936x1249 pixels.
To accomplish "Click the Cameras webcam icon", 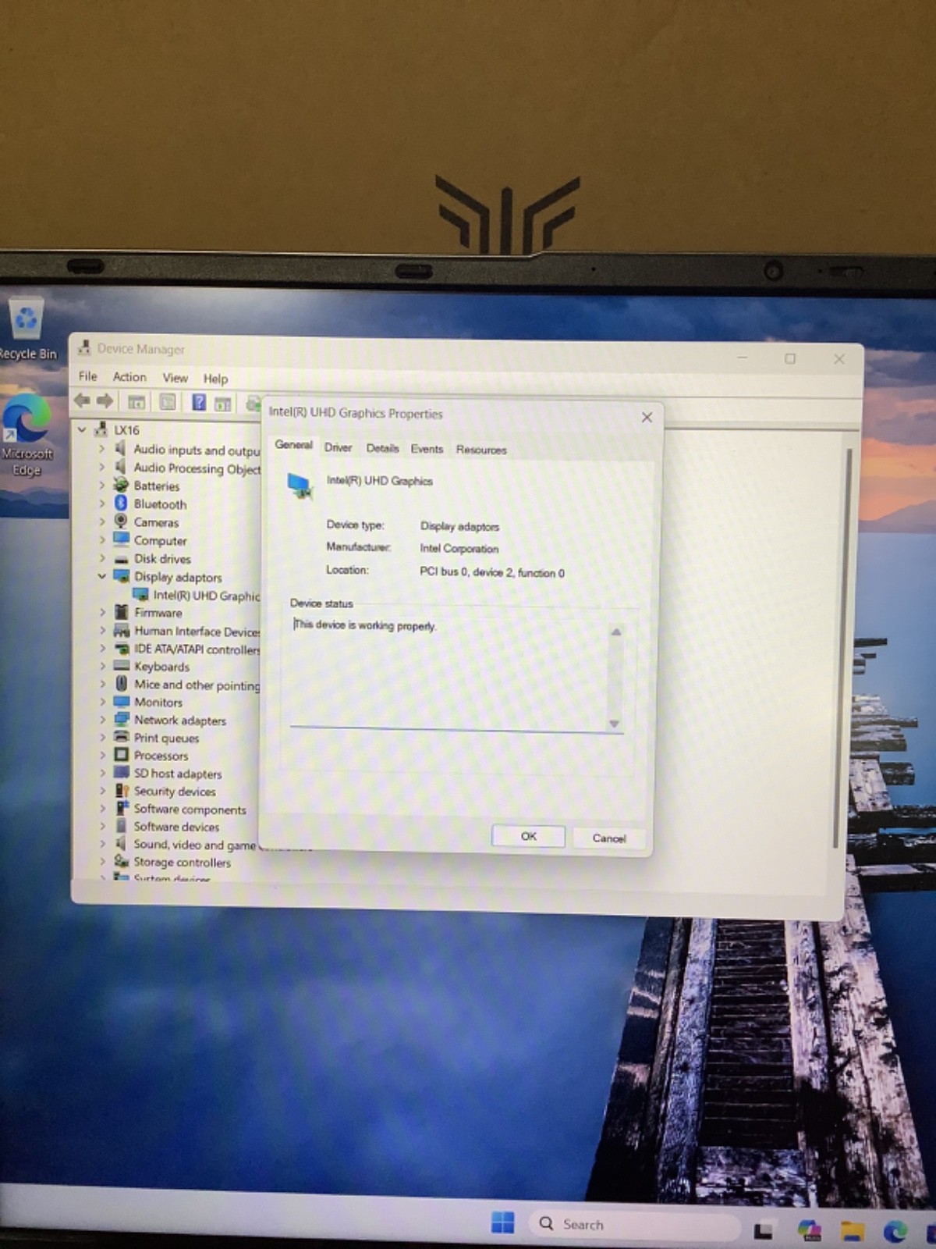I will pos(121,521).
